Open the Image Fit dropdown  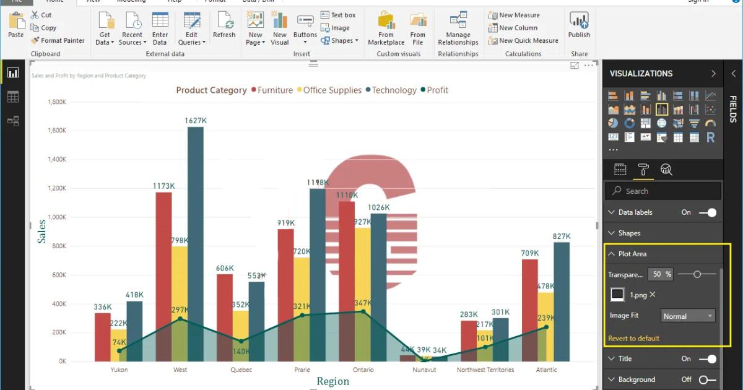687,316
